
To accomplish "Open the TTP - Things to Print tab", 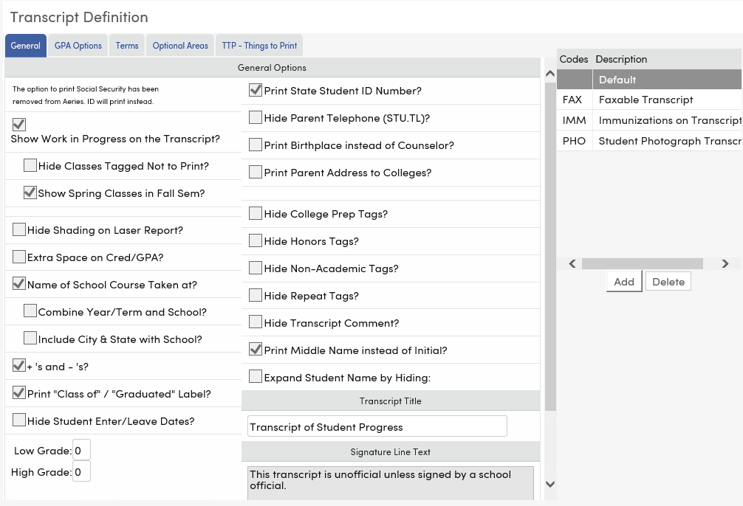I will (258, 45).
